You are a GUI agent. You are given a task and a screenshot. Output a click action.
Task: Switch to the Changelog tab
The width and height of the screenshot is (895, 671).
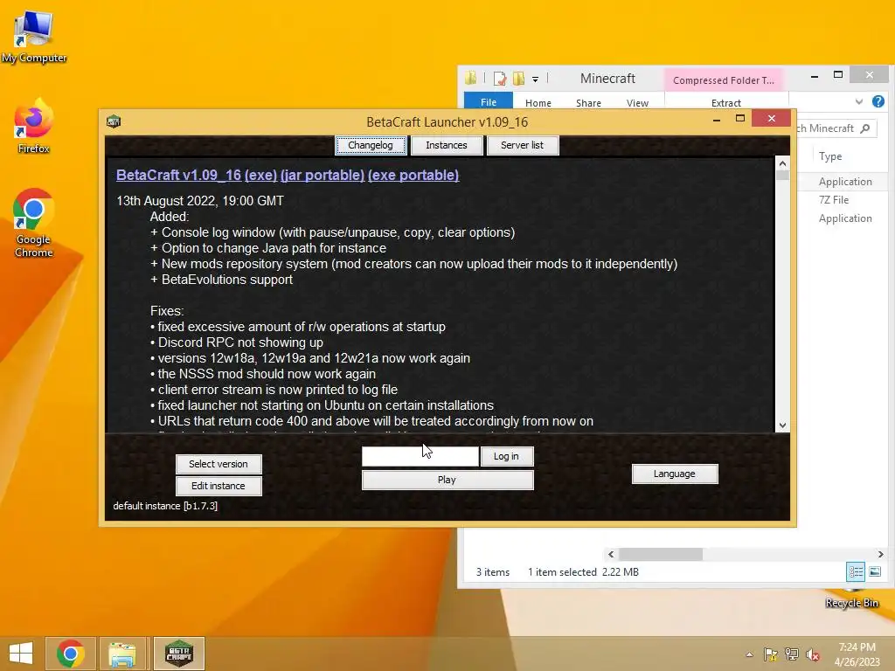click(371, 145)
